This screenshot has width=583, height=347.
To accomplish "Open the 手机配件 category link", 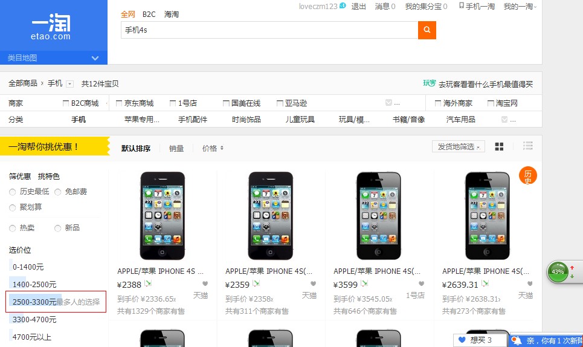I will (x=192, y=120).
